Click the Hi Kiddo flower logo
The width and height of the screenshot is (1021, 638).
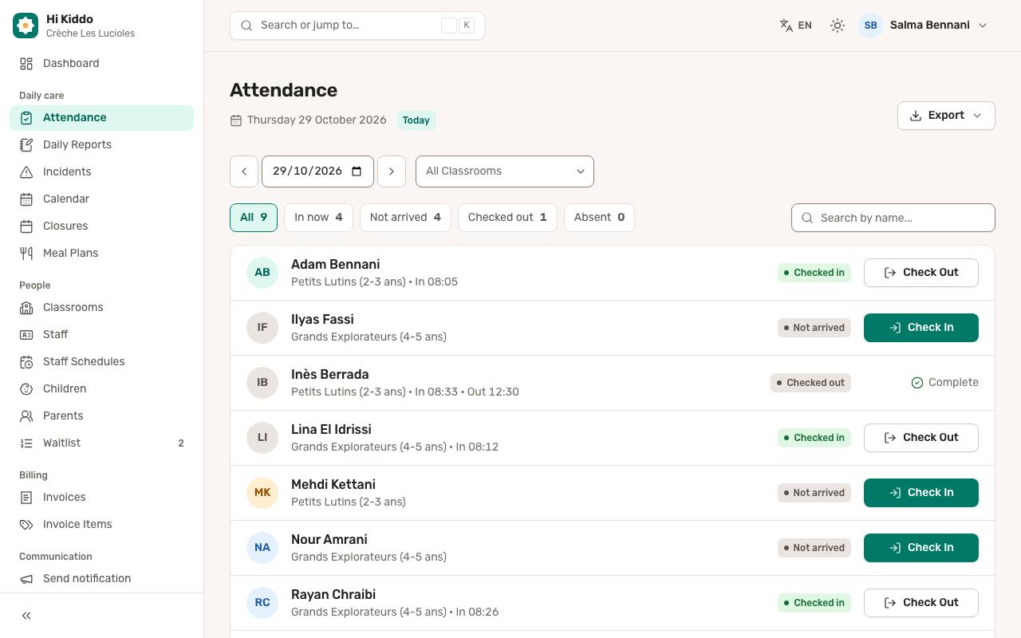(26, 26)
